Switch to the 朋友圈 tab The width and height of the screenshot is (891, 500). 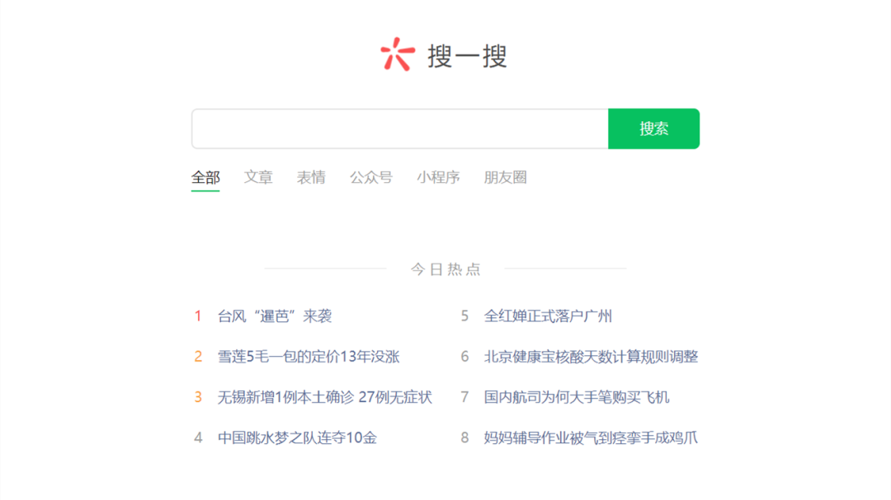point(506,177)
